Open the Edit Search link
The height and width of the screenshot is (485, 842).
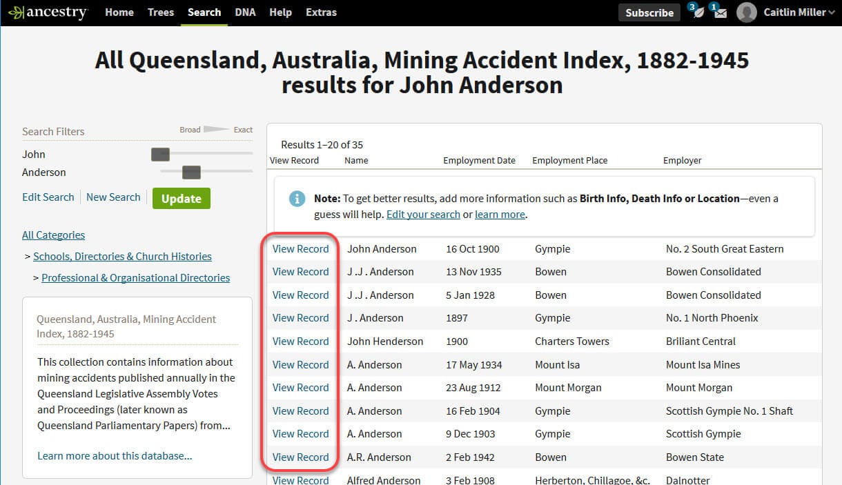[x=48, y=197]
